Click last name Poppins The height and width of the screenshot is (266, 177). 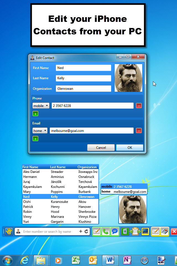tap(57, 192)
